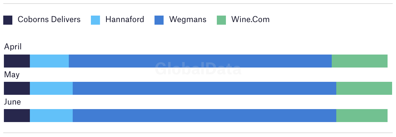Click the June row label
This screenshot has width=396, height=137.
tap(12, 102)
